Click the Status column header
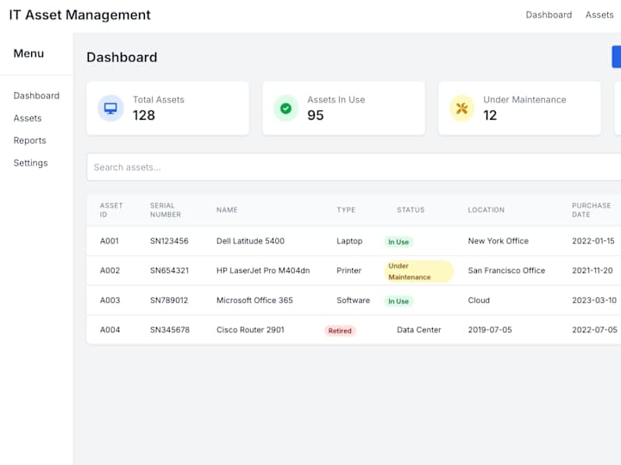621x465 pixels. pos(411,210)
